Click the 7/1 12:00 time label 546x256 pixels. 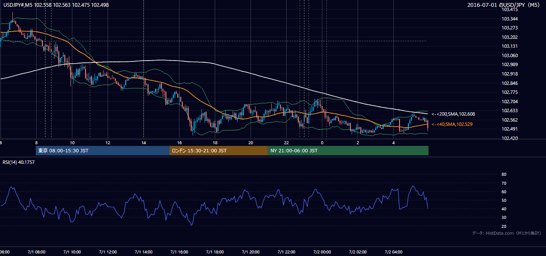coord(108,252)
